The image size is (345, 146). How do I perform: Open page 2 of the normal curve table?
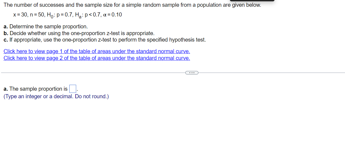(x=97, y=58)
